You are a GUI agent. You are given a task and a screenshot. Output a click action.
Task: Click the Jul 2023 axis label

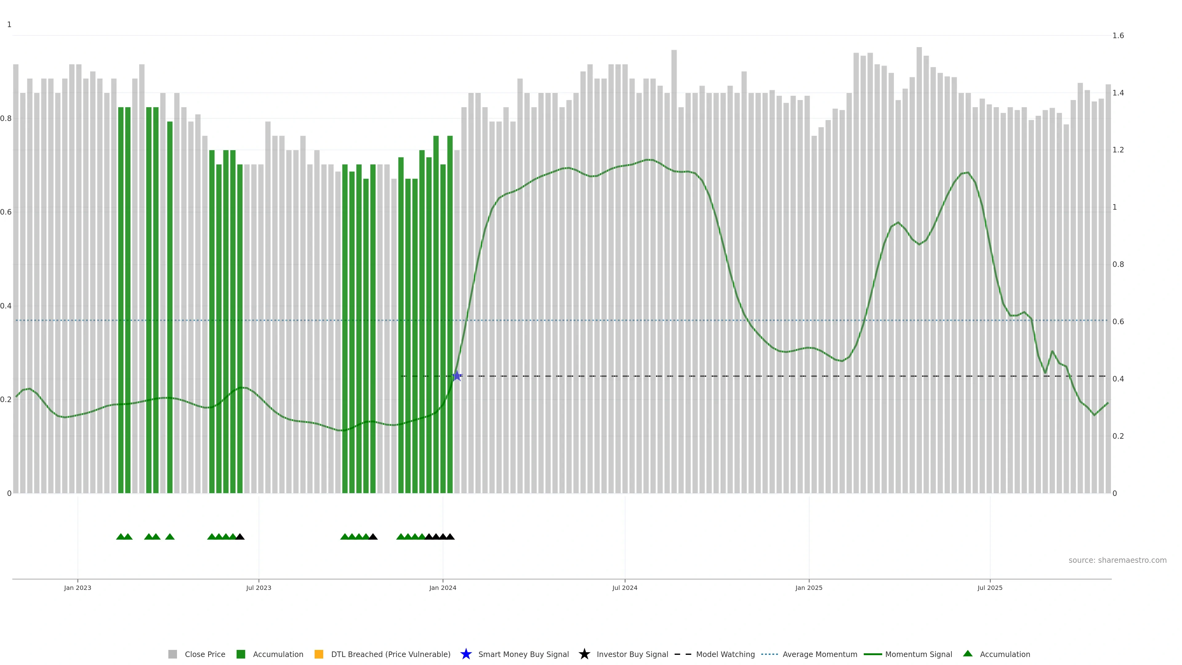(258, 587)
